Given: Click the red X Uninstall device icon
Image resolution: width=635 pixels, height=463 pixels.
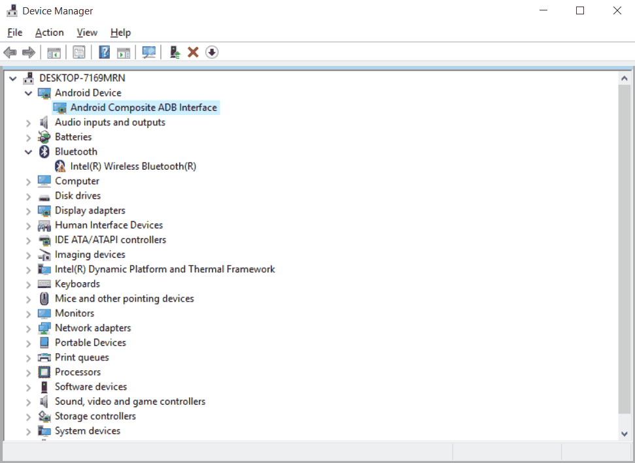Looking at the screenshot, I should click(193, 52).
